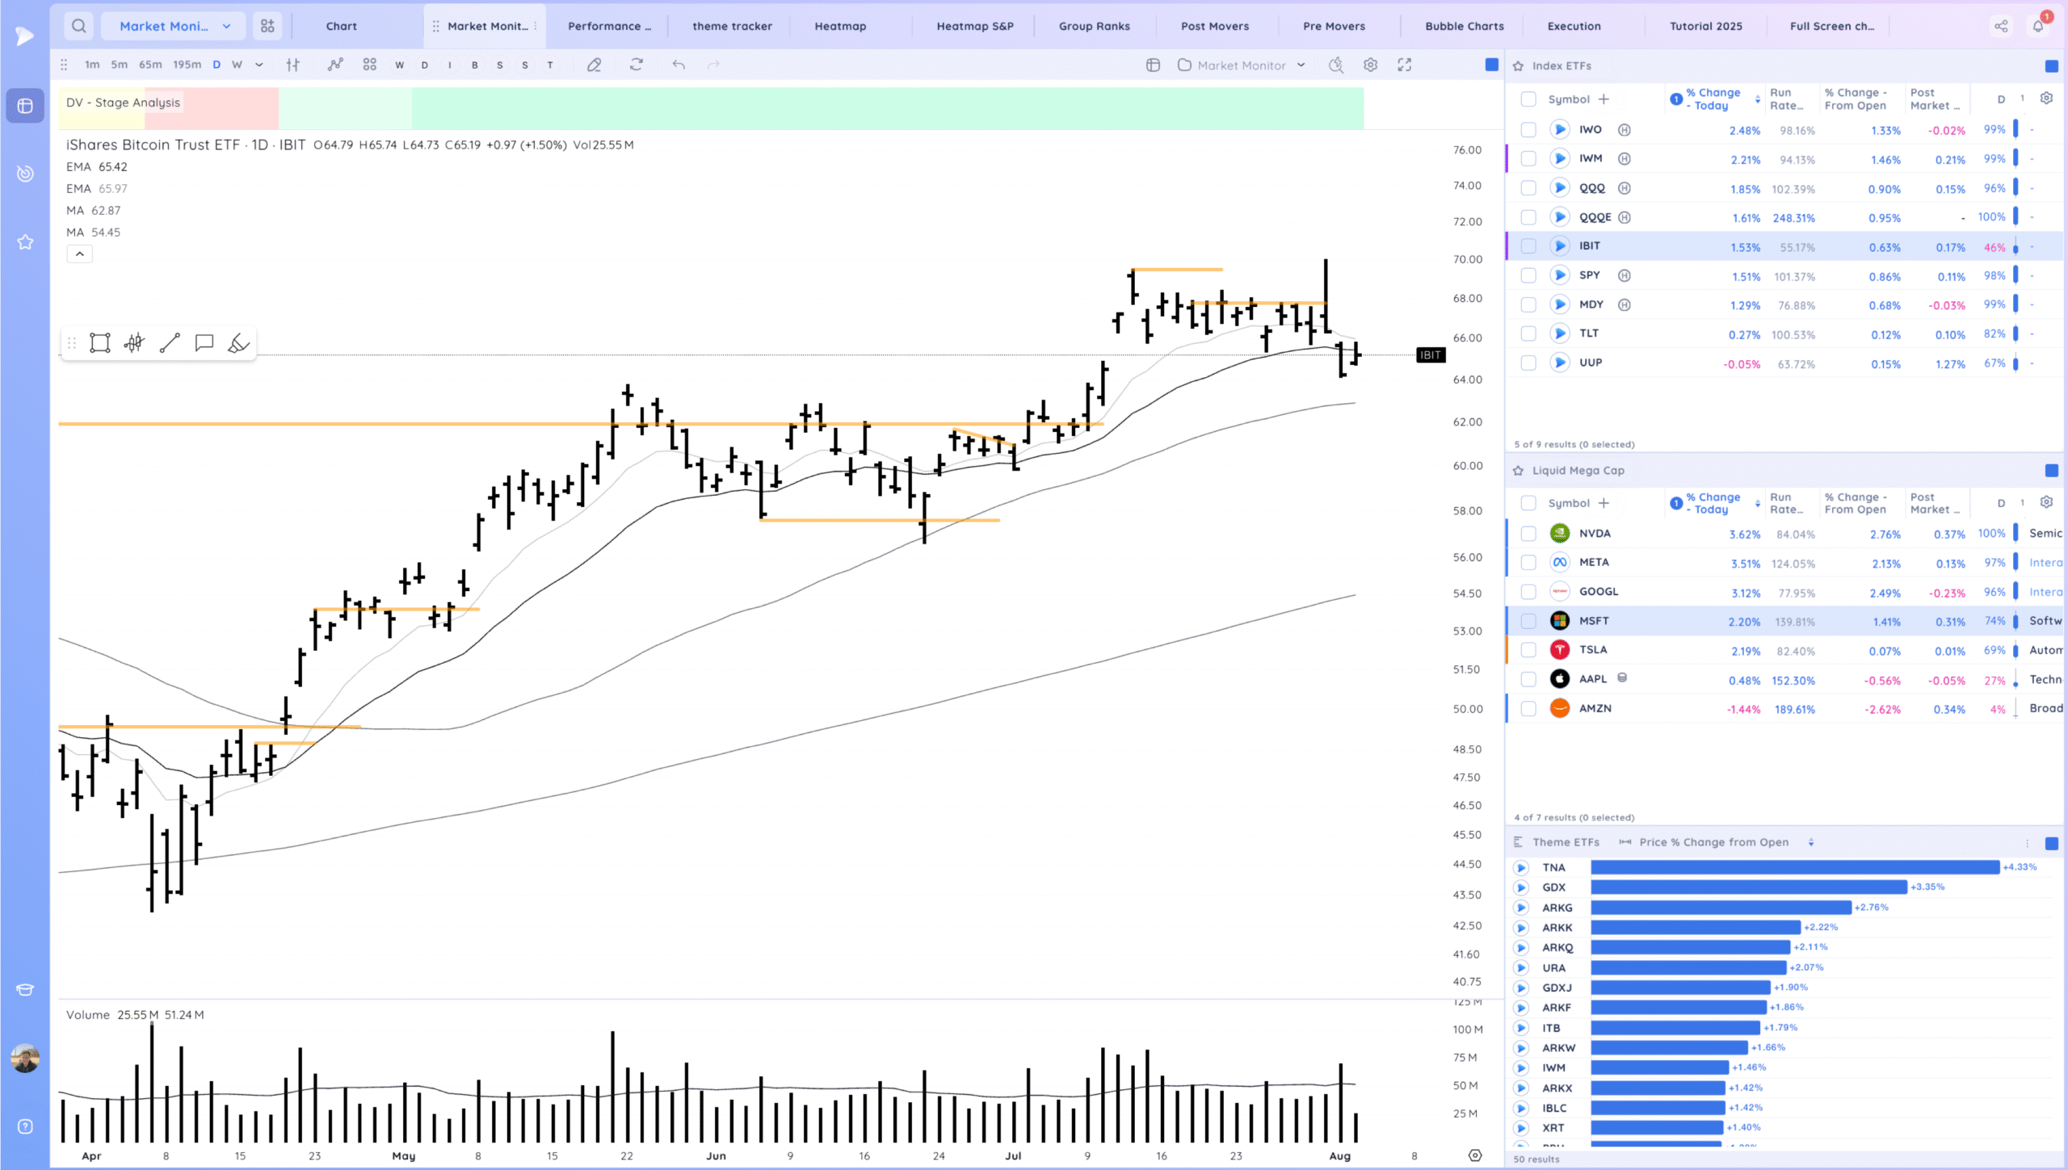Select the comment annotation tool
This screenshot has height=1170, width=2068.
[204, 343]
